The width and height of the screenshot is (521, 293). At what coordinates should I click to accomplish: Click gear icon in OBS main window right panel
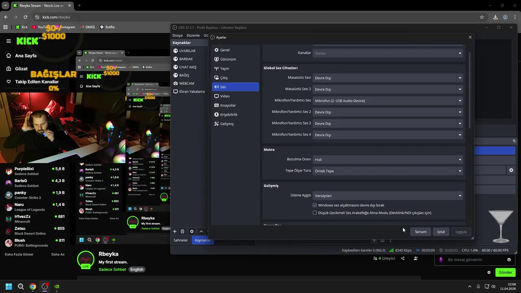511,170
